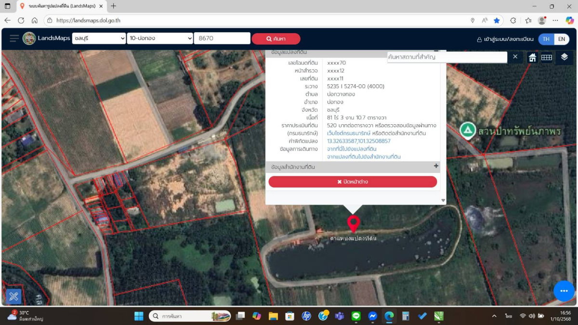Screen dimensions: 578x325
Task: Switch language to EN
Action: [x=561, y=39]
